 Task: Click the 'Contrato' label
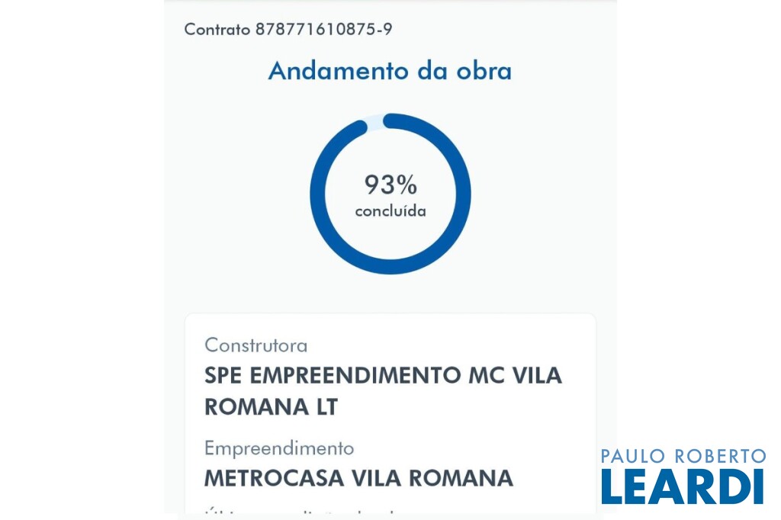click(x=217, y=30)
